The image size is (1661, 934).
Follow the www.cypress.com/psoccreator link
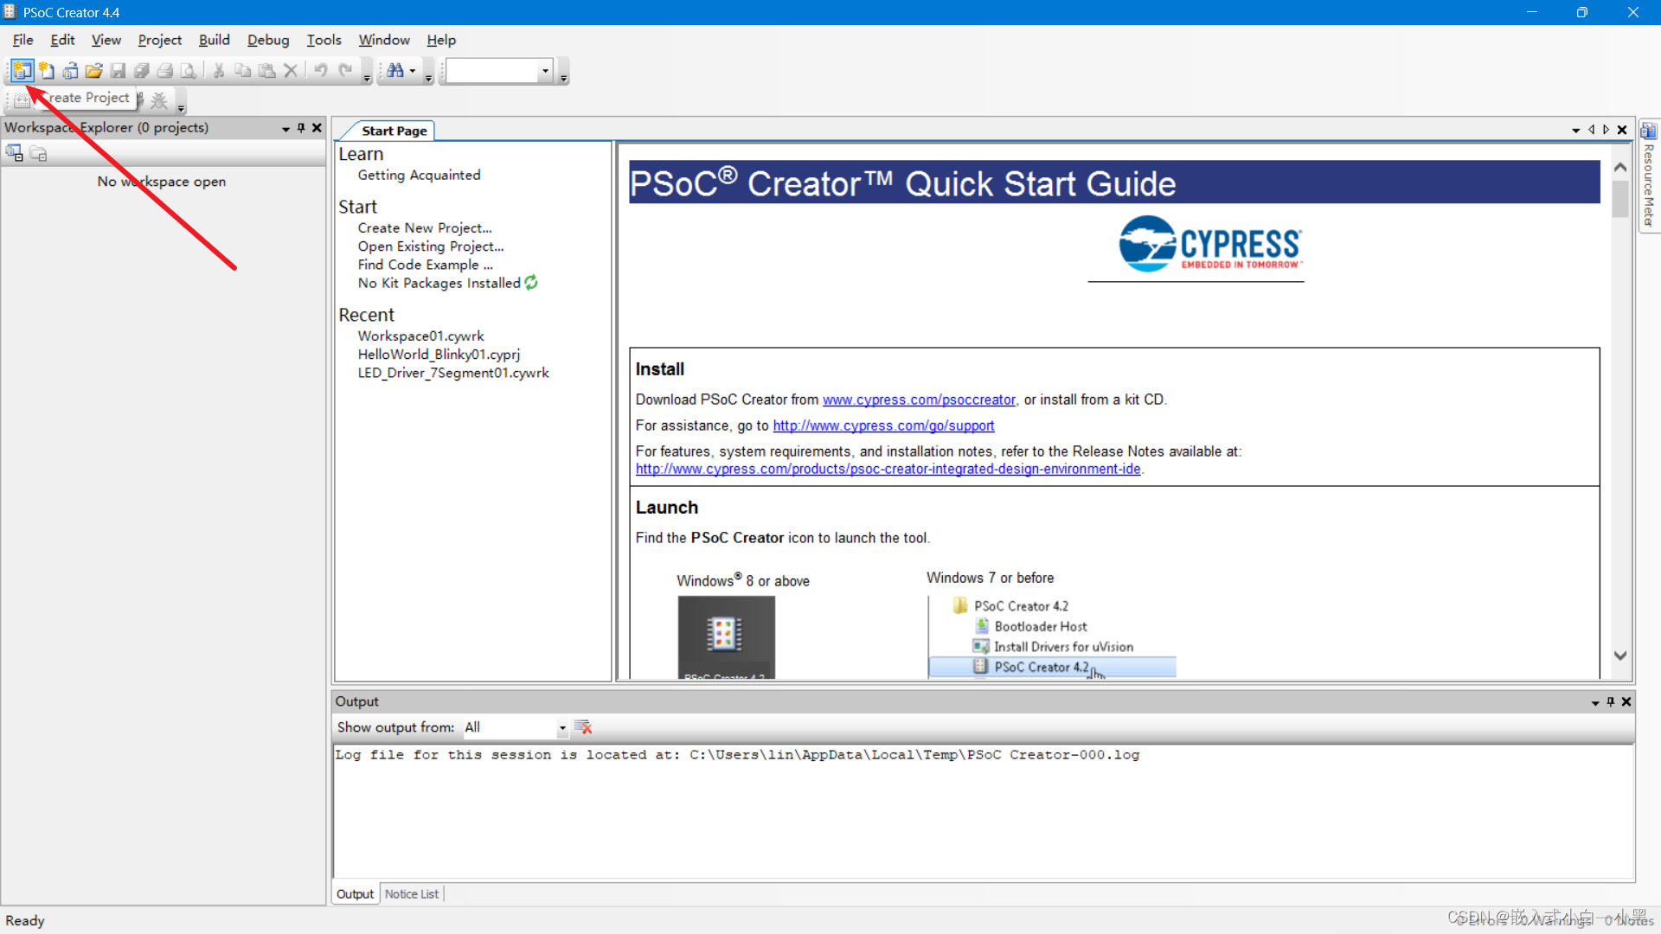pos(919,400)
